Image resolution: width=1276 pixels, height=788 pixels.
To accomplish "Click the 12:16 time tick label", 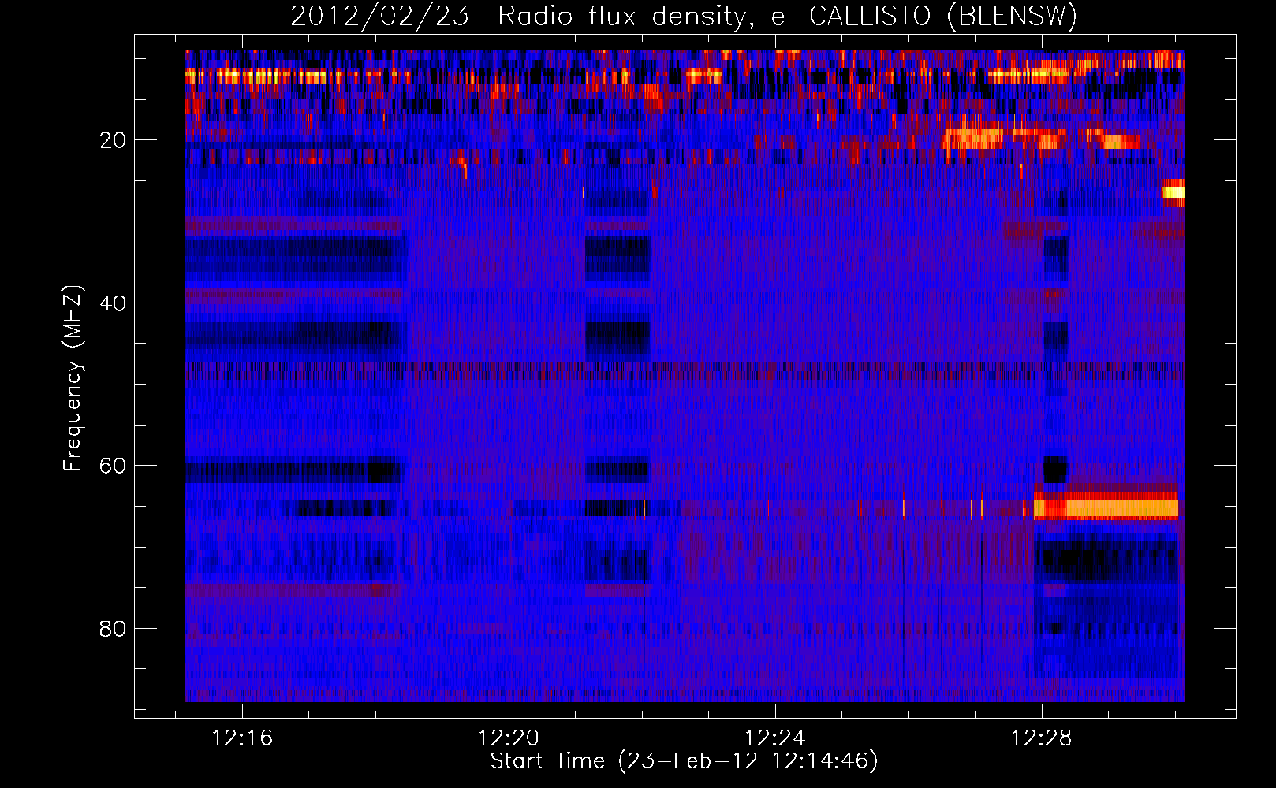I will [242, 738].
